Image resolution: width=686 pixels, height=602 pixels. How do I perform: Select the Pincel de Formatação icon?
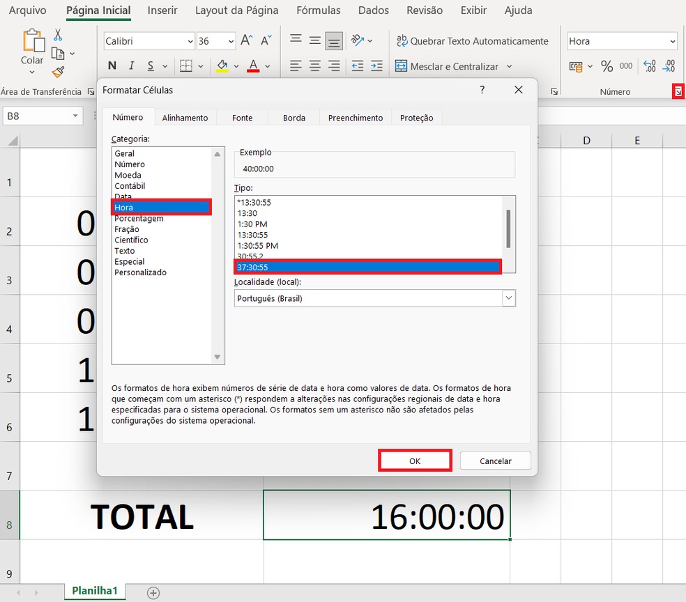[60, 72]
